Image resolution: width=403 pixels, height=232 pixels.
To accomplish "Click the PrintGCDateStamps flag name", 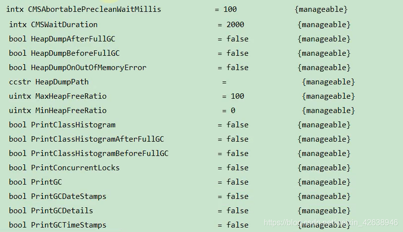I will coord(69,196).
